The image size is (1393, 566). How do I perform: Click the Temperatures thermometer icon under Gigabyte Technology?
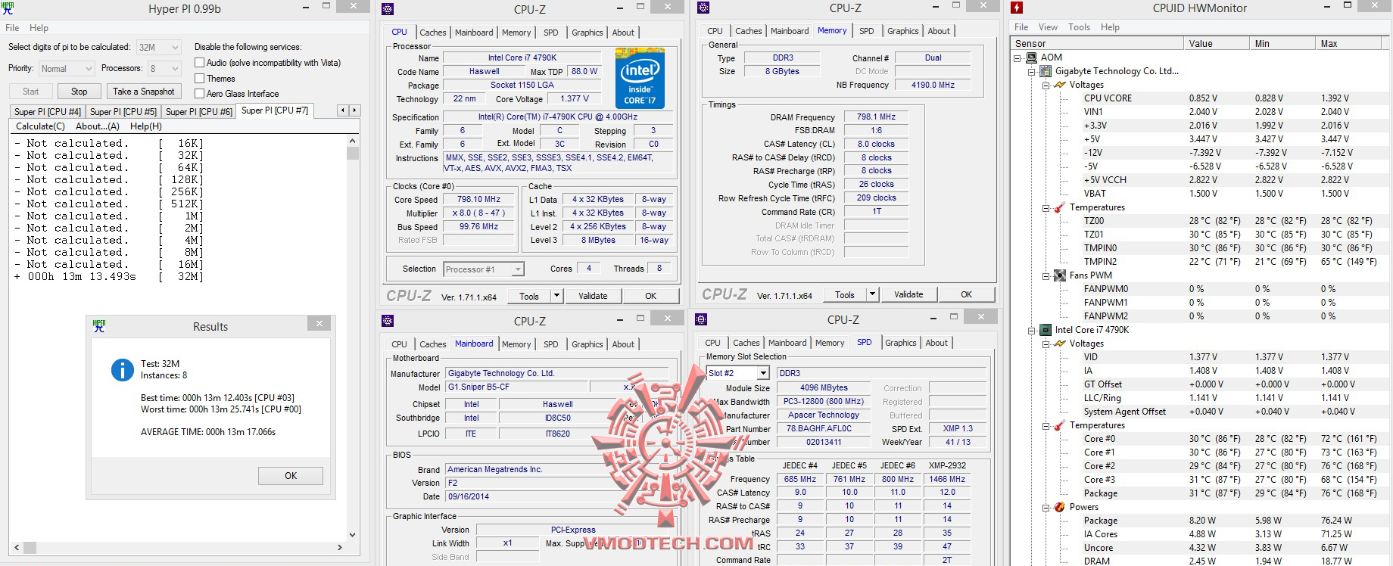click(x=1060, y=207)
